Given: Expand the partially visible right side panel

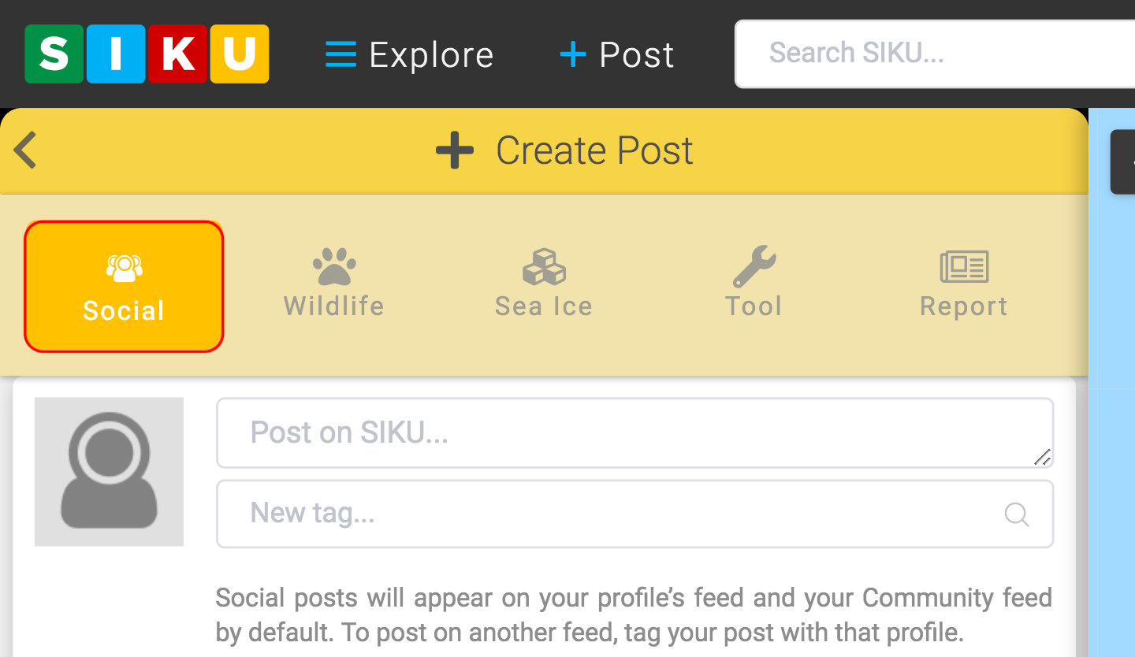Looking at the screenshot, I should [x=1122, y=162].
